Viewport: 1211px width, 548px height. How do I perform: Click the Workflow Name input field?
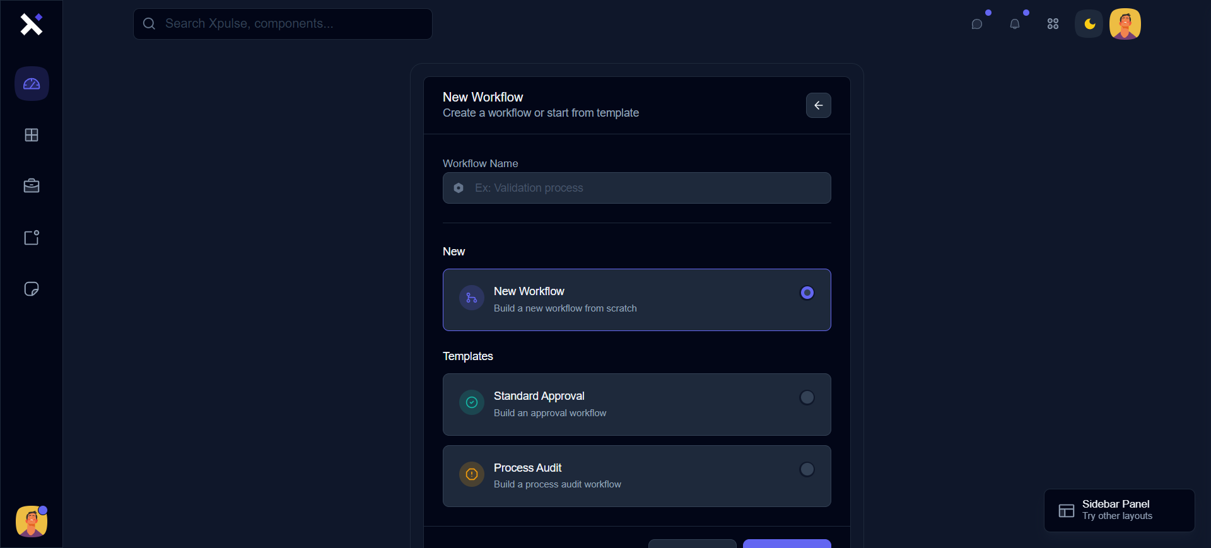point(636,188)
